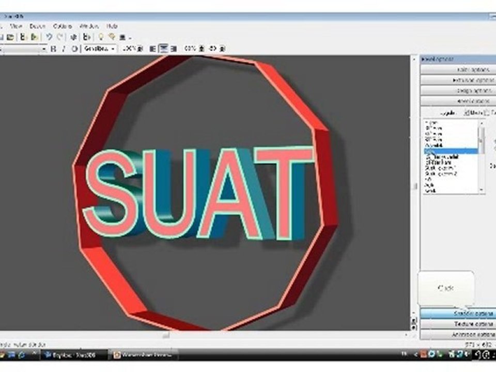496x372 pixels.
Task: Tick the first checkbox above bevel list
Action: click(x=466, y=112)
